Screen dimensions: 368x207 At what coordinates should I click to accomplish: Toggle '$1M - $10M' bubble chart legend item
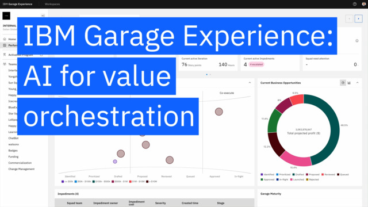pyautogui.click(x=137, y=182)
